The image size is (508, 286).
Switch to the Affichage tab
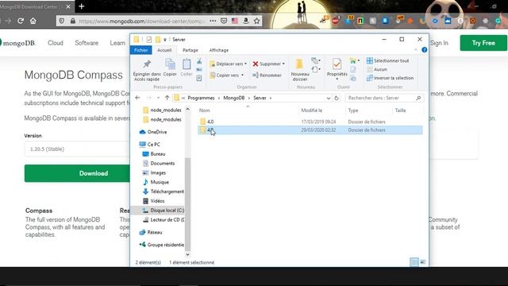219,50
